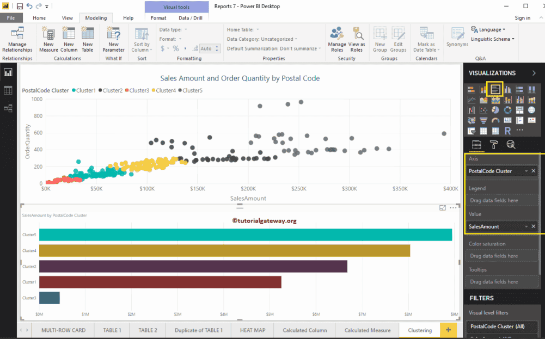The height and width of the screenshot is (339, 545).
Task: Collapse the Visualizations pane with chevron
Action: [534, 73]
